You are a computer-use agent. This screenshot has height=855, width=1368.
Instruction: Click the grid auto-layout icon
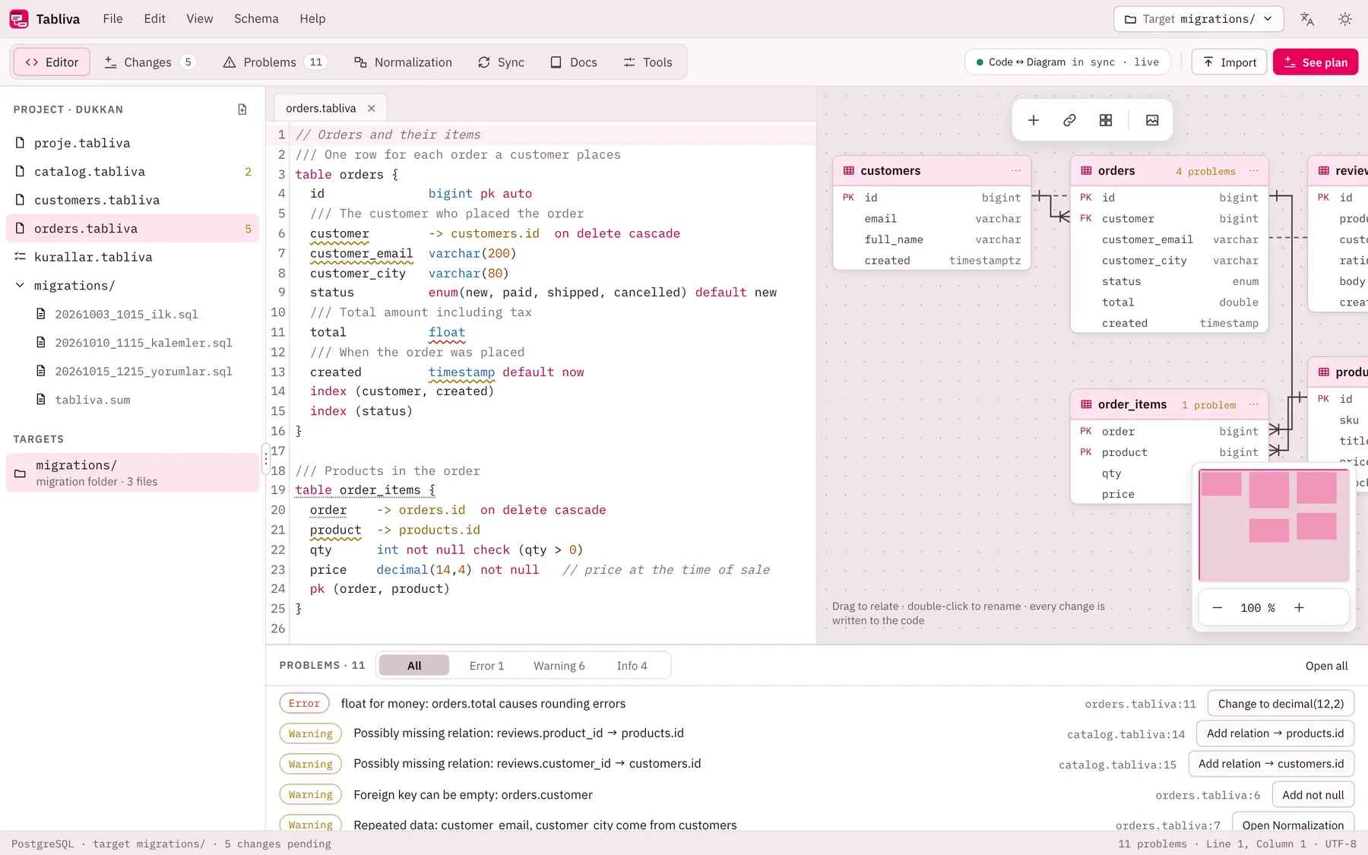[1106, 120]
